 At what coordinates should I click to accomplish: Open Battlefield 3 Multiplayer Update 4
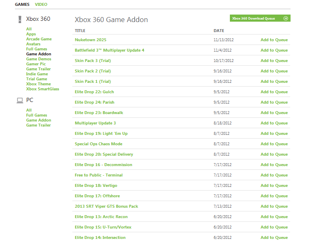click(109, 50)
